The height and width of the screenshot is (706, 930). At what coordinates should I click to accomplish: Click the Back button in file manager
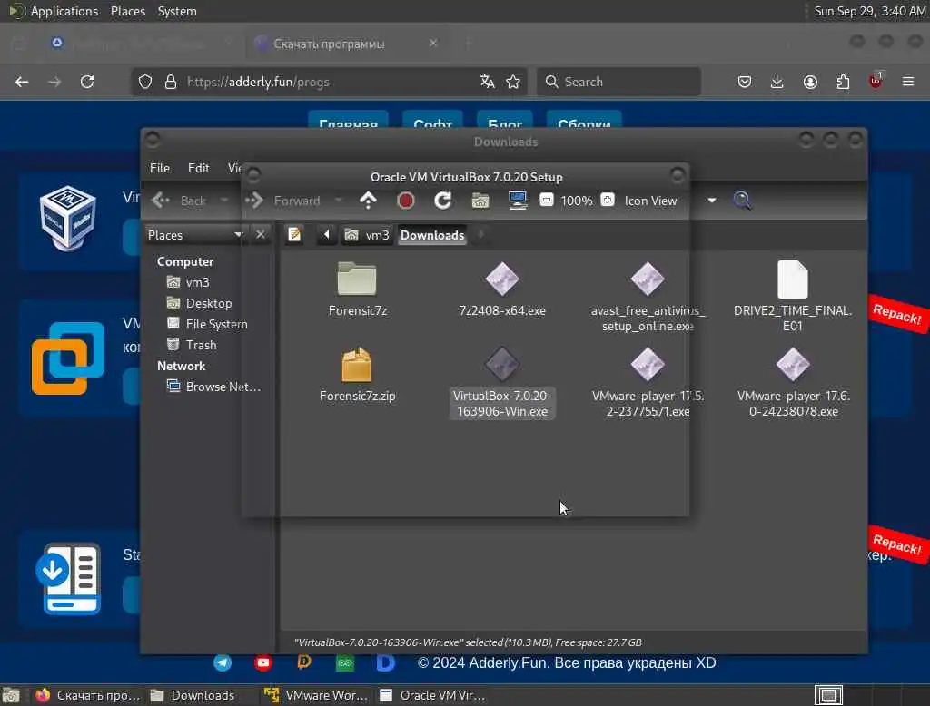click(x=179, y=201)
